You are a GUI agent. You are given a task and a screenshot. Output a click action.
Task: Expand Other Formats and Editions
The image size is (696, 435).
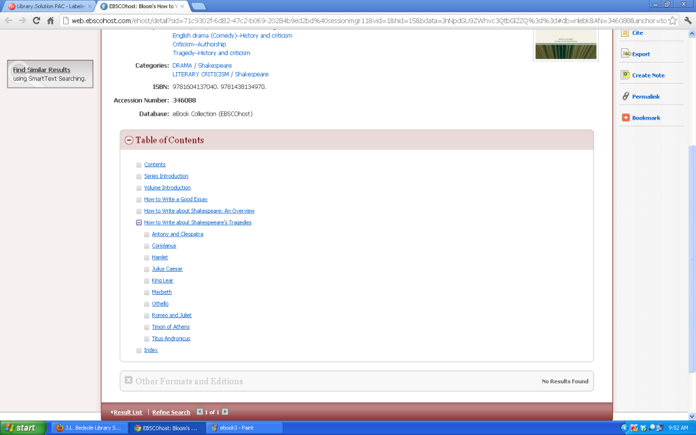128,381
